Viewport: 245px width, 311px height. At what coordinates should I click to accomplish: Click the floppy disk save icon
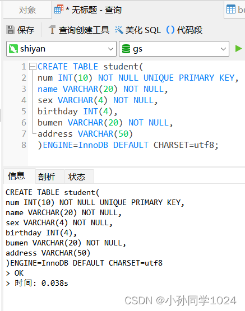(11, 30)
